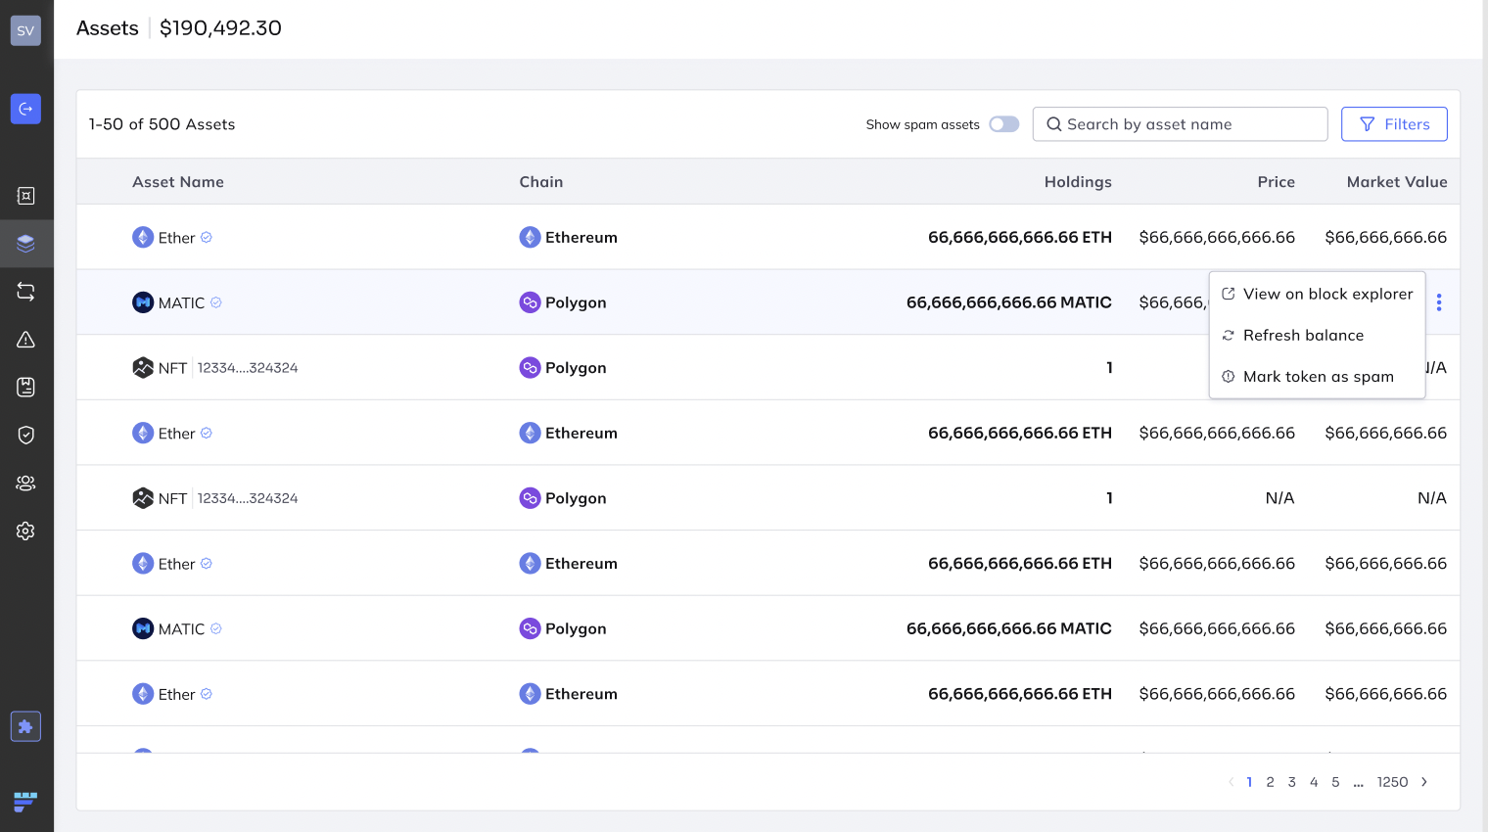Click the Asset Name column header

click(178, 182)
